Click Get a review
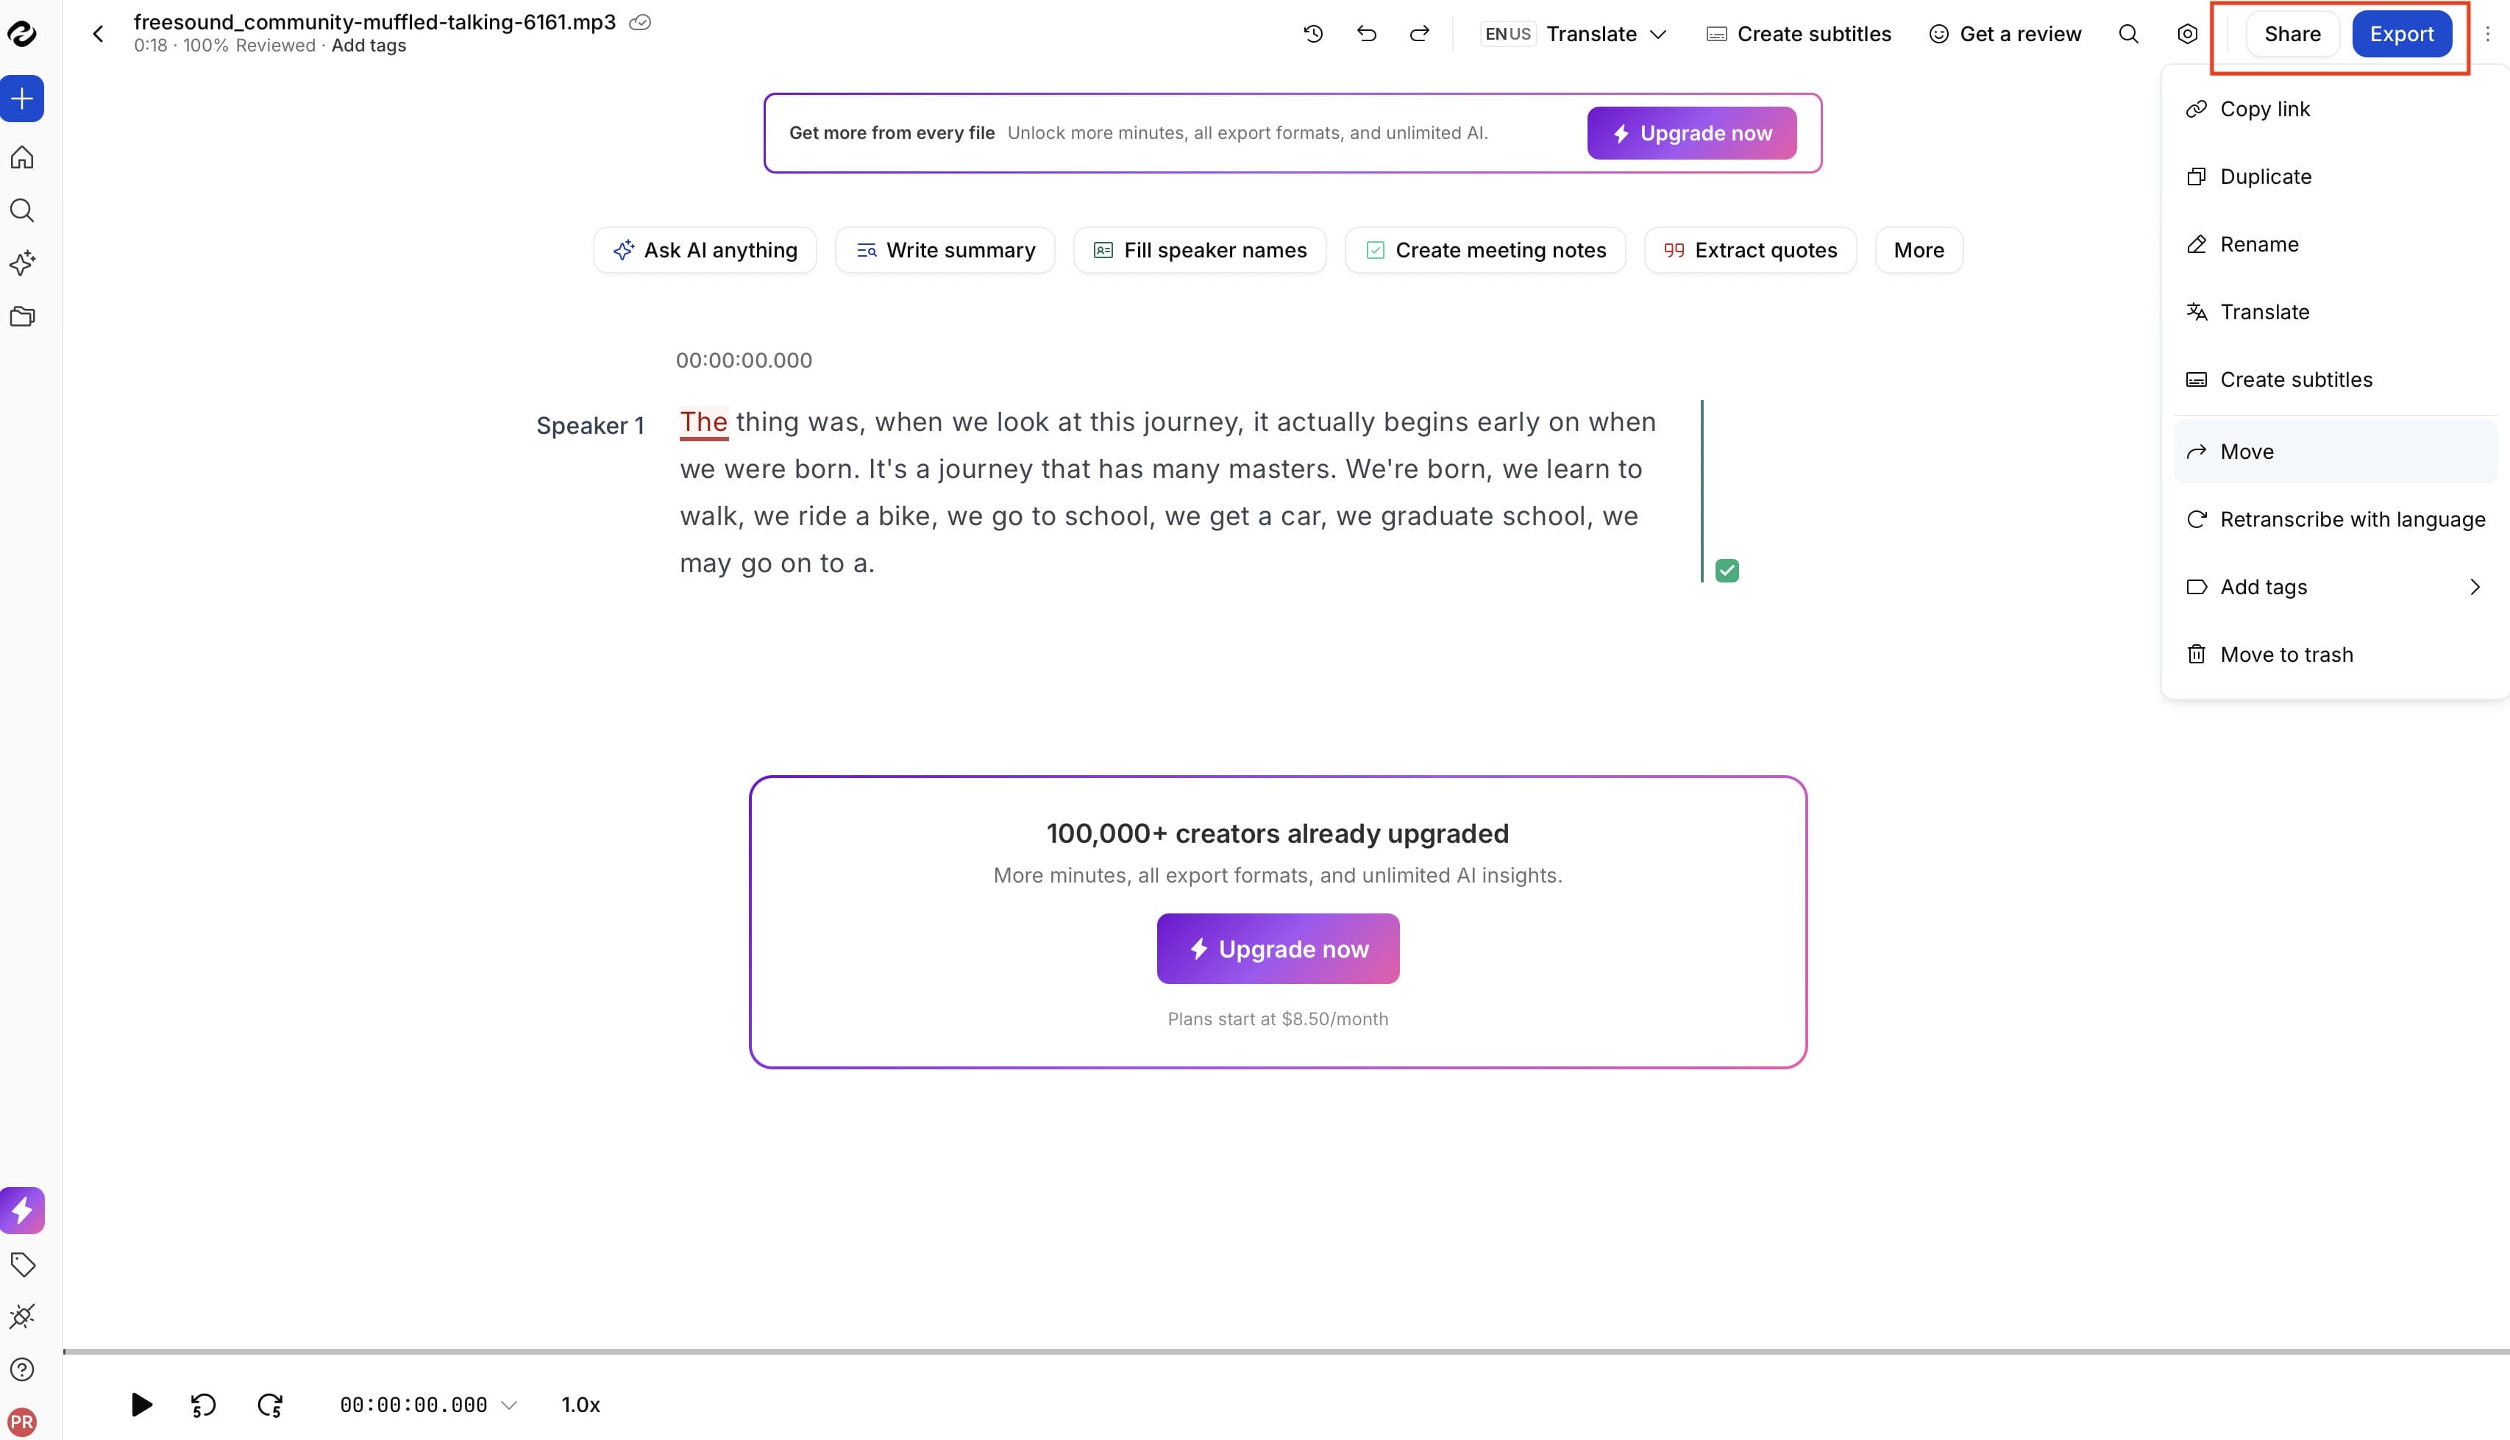 2005,34
